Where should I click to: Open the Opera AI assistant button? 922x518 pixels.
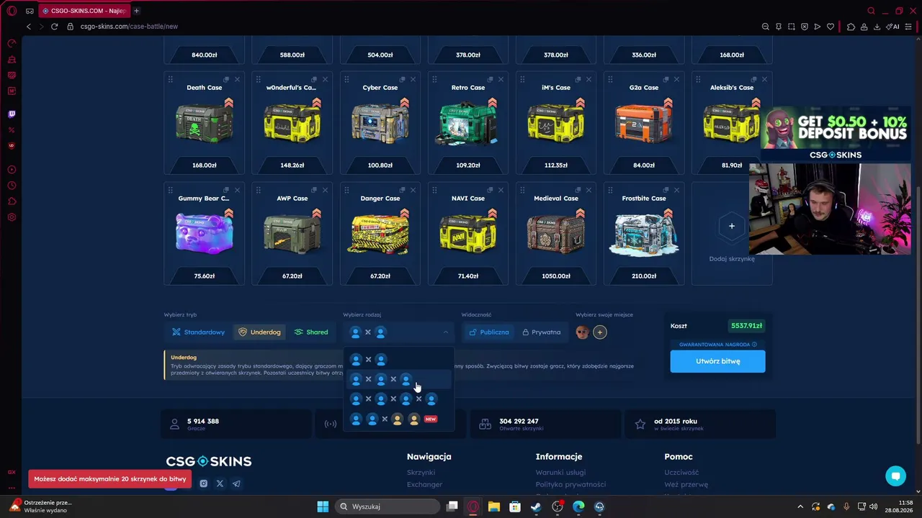point(893,27)
